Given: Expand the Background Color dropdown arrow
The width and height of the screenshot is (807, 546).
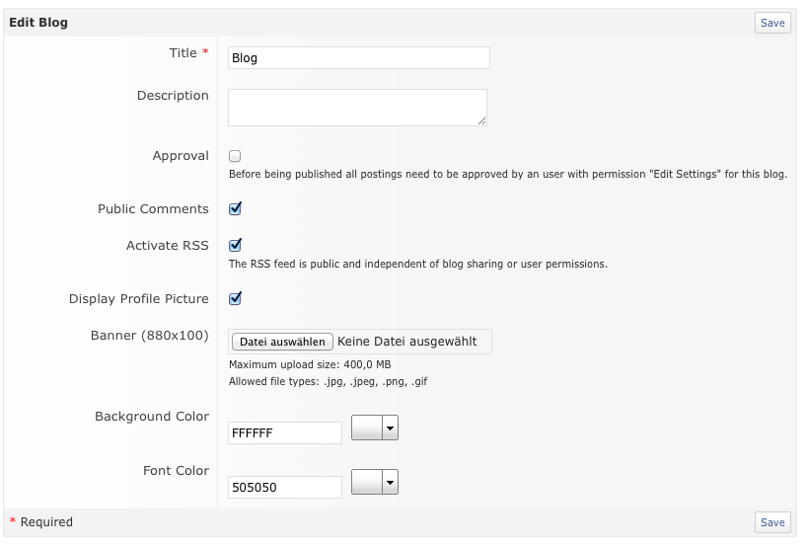Looking at the screenshot, I should [x=390, y=428].
